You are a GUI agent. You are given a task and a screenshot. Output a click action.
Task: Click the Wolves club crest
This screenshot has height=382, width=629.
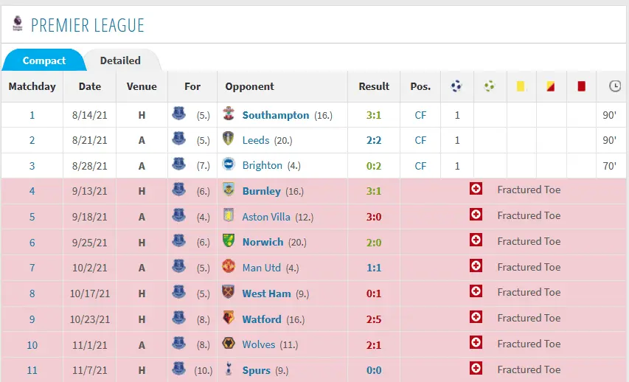point(229,344)
